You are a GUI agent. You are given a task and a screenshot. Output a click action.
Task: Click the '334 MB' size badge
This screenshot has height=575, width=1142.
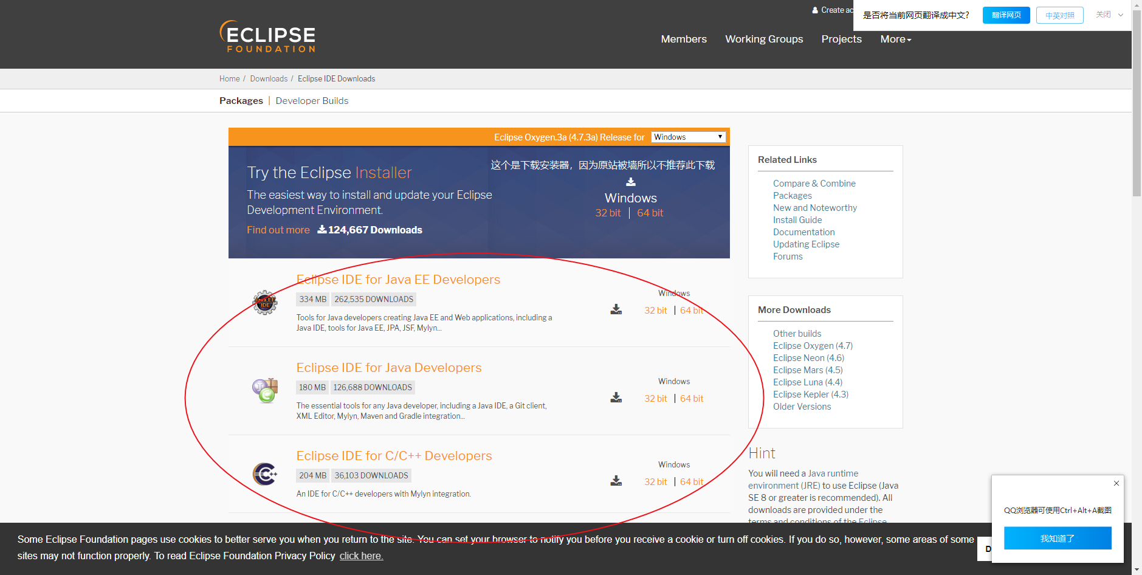pos(313,299)
